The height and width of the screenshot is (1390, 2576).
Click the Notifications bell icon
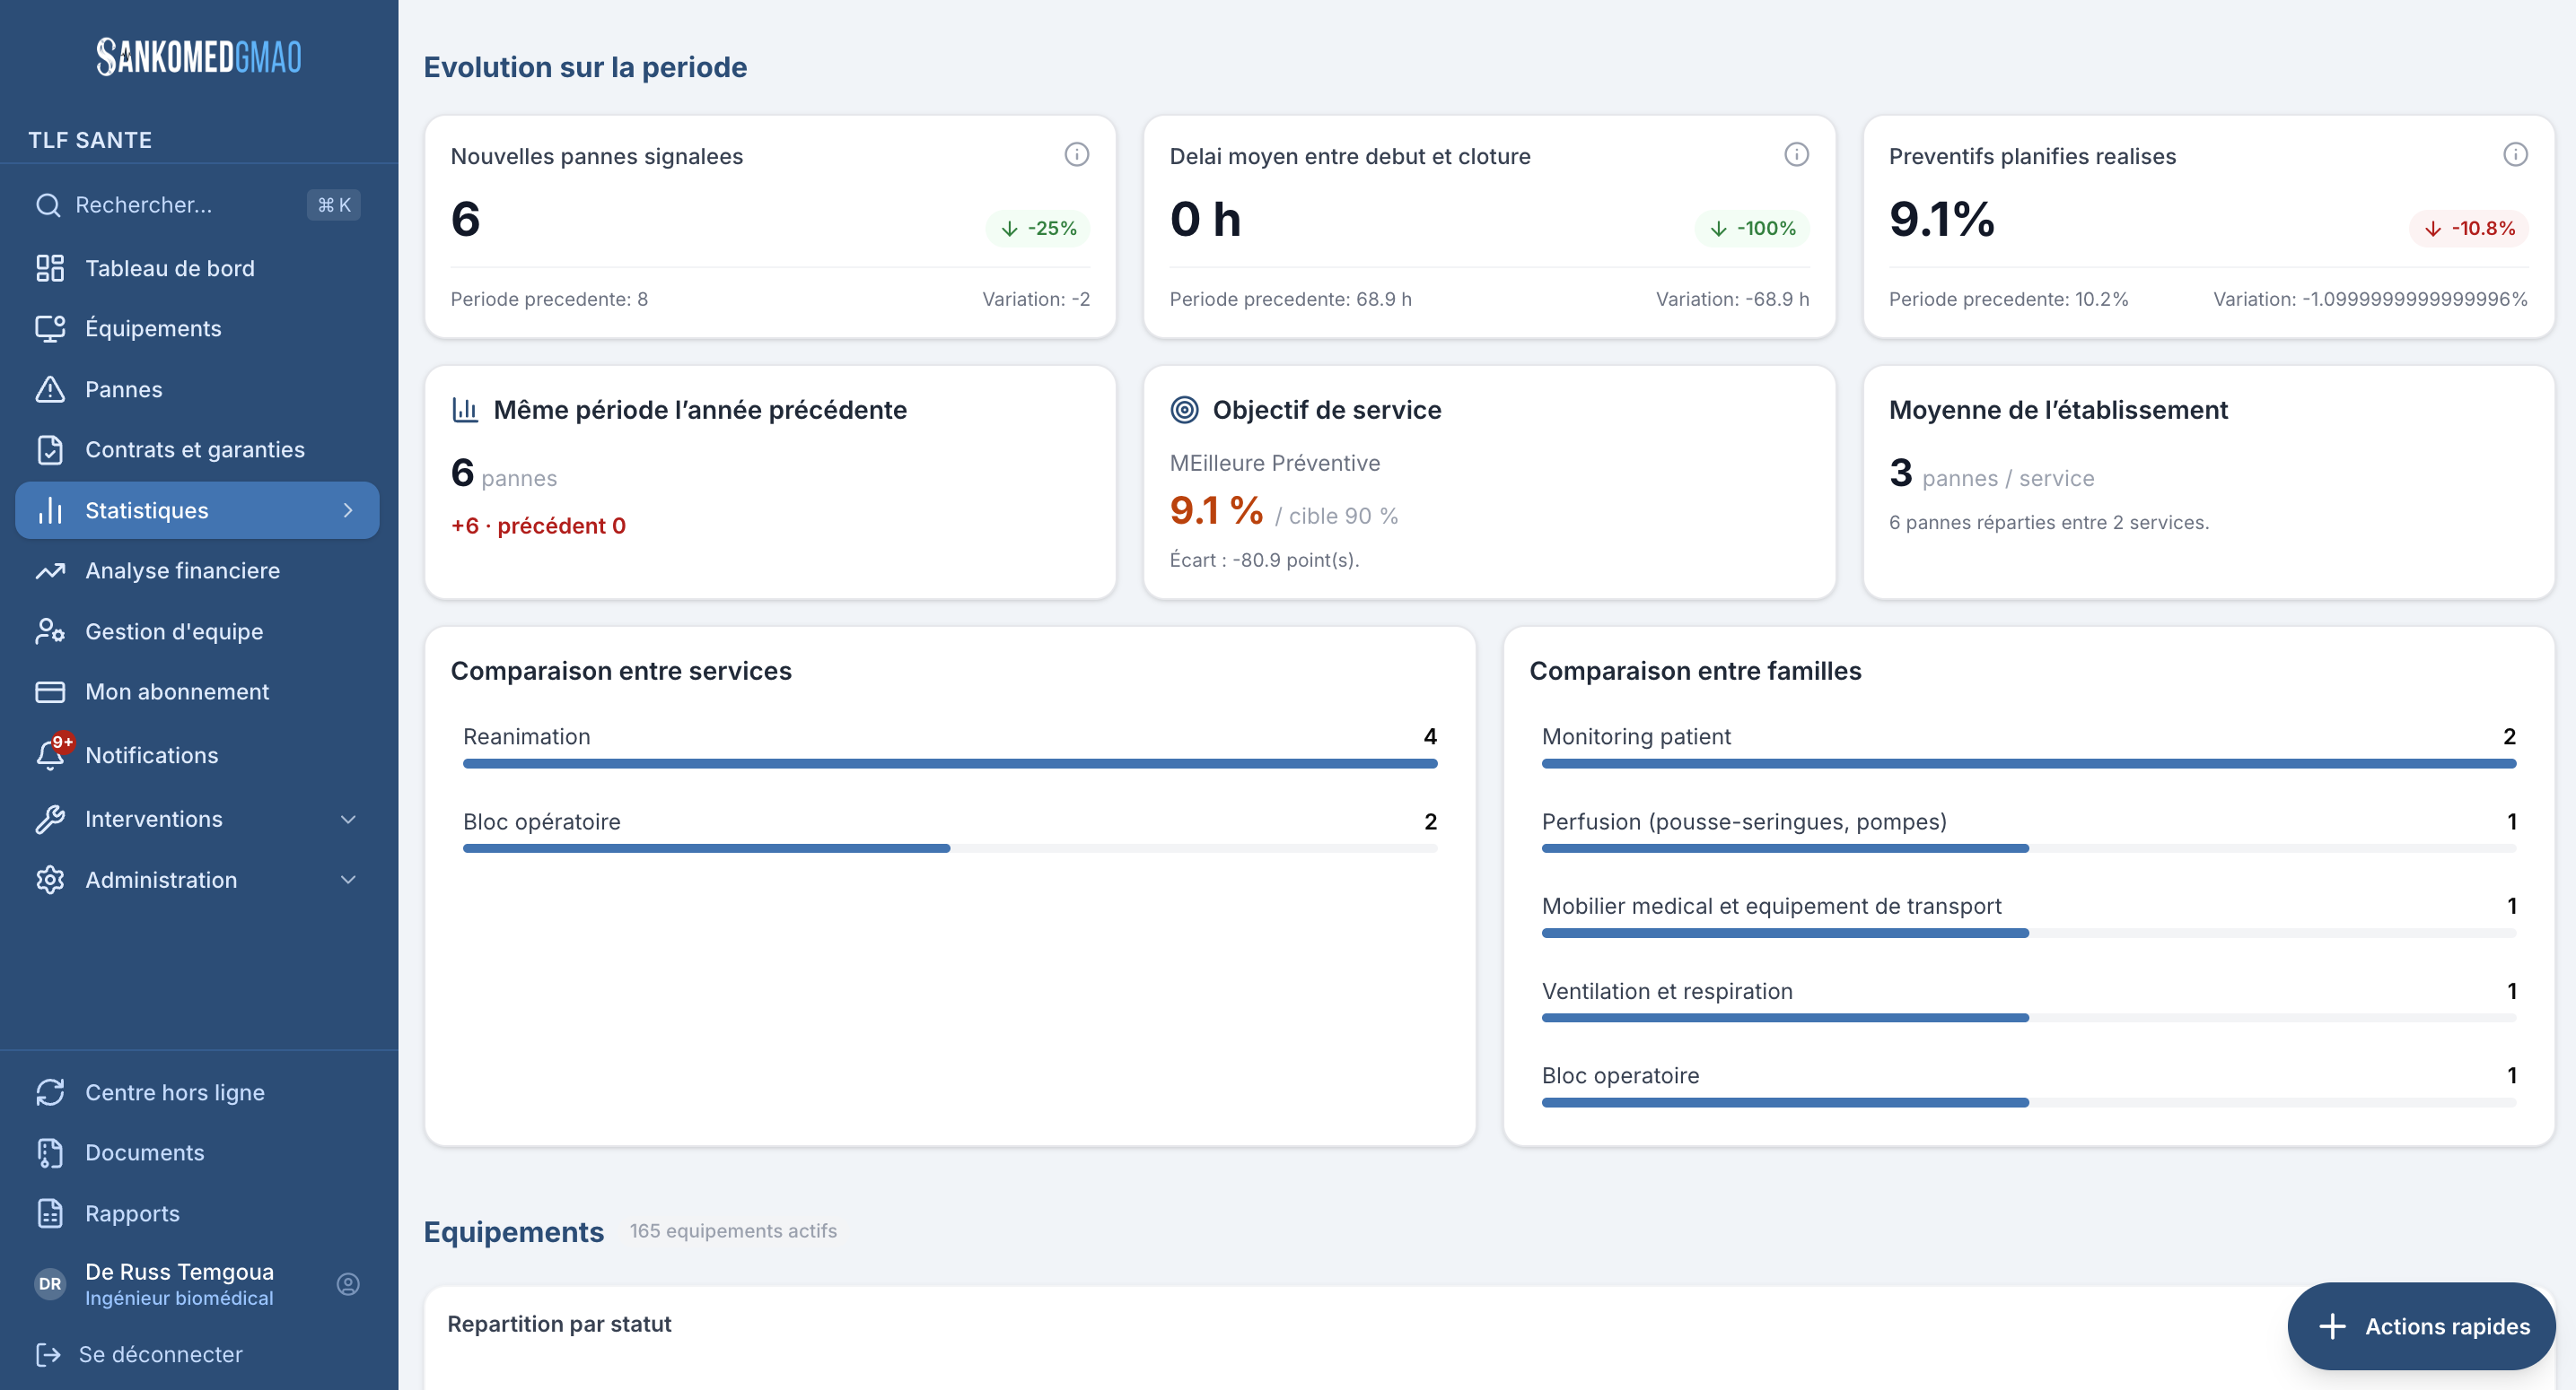click(x=50, y=755)
